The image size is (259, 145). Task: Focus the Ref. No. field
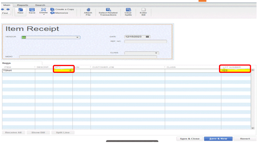tap(145, 42)
